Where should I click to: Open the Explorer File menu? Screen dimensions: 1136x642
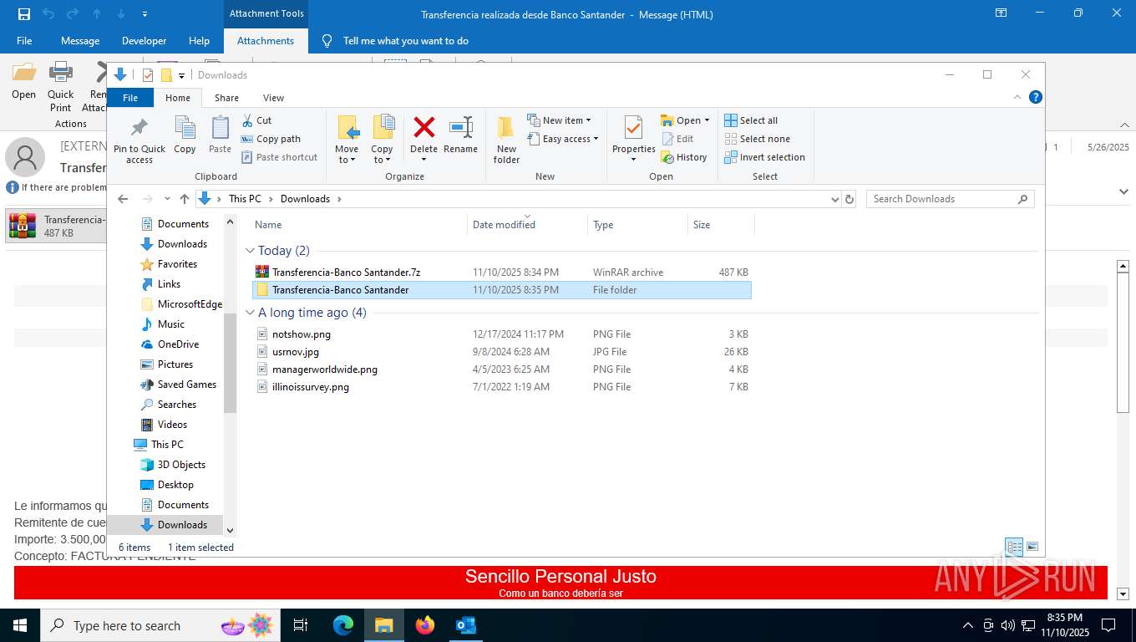[130, 98]
